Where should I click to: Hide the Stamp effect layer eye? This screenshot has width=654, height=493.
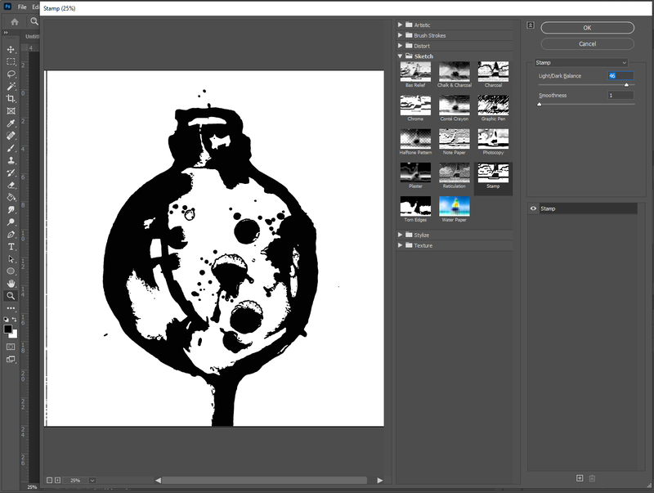[x=533, y=209]
